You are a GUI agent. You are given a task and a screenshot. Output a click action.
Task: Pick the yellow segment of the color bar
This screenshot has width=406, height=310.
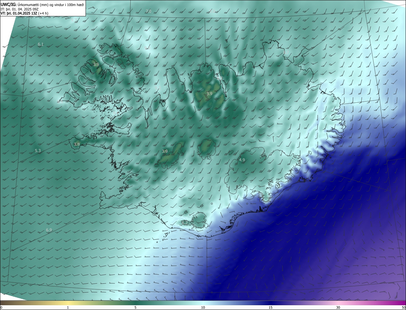[68, 303]
